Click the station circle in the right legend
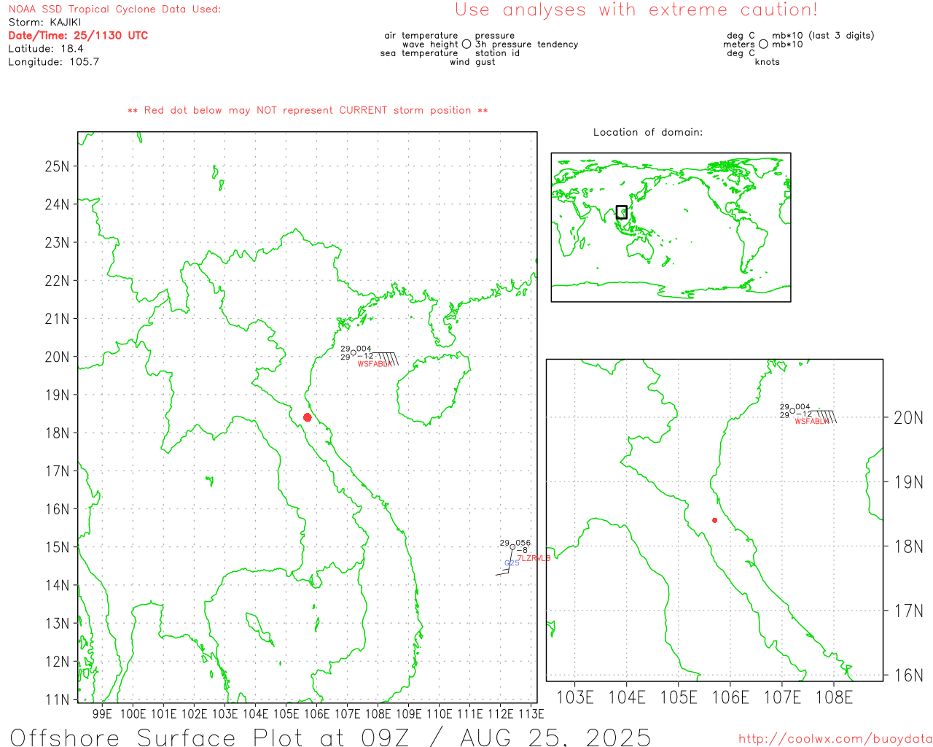Image resolution: width=933 pixels, height=747 pixels. tap(763, 44)
